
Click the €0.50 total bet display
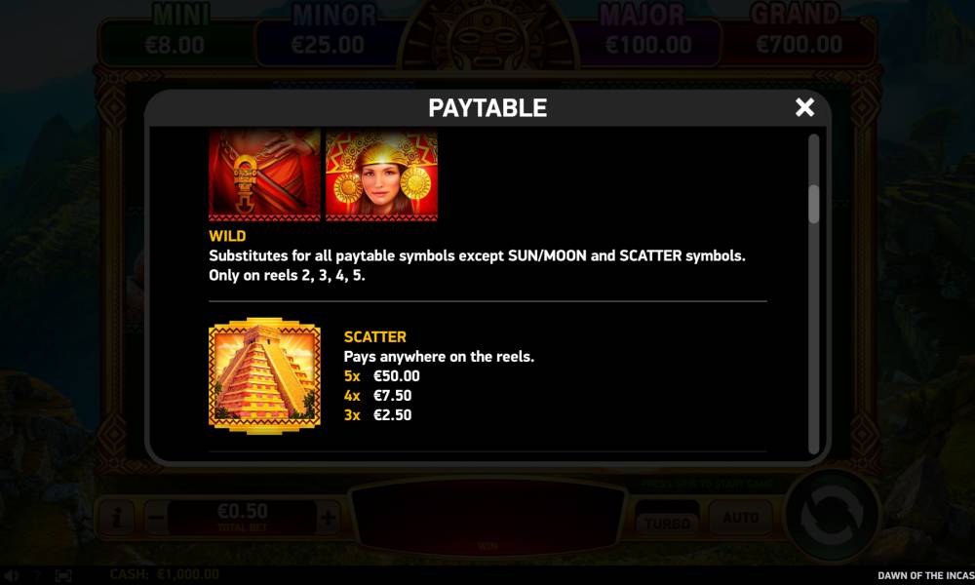tap(243, 517)
